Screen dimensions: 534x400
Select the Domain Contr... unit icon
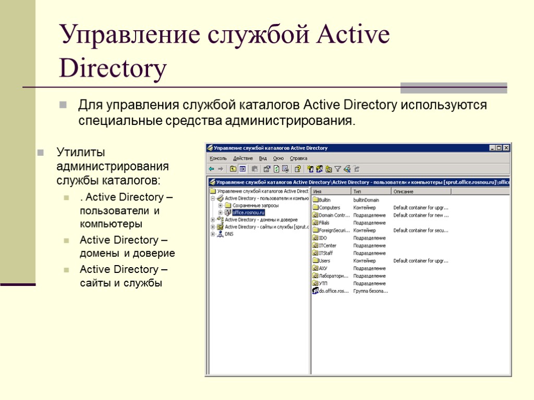click(315, 215)
